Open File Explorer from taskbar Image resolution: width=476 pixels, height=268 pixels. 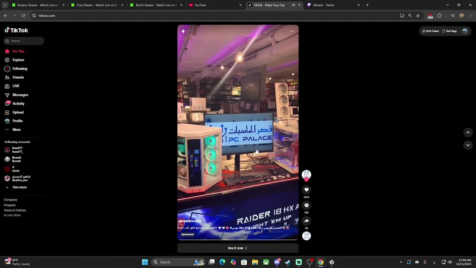255,262
